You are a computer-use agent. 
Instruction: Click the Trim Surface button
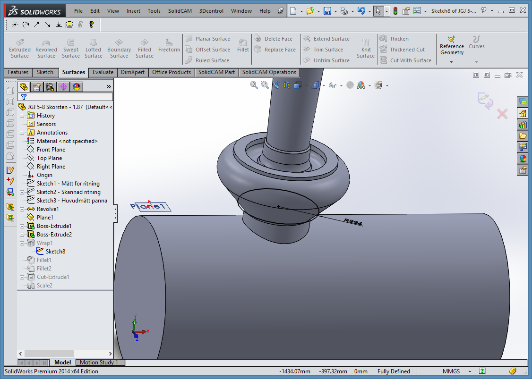[x=323, y=50]
